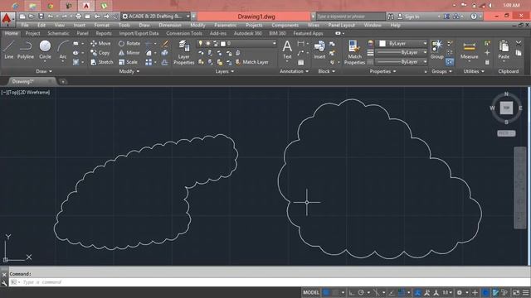
Task: Click Match Layer tool
Action: pos(251,62)
